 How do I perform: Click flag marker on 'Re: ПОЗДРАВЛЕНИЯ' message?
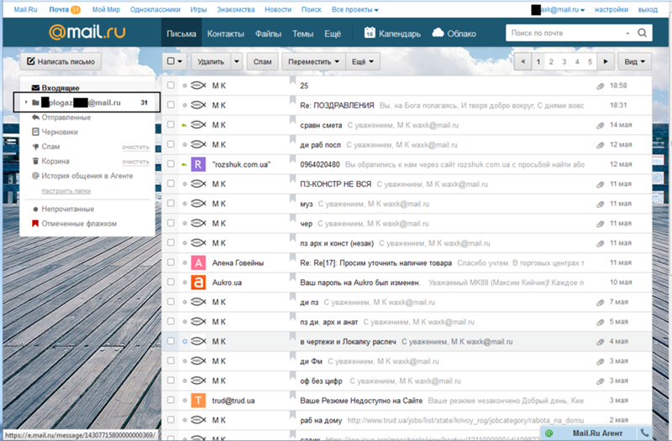[292, 101]
